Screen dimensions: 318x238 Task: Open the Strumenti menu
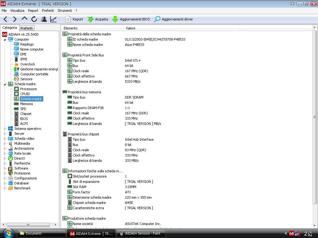pos(65,11)
